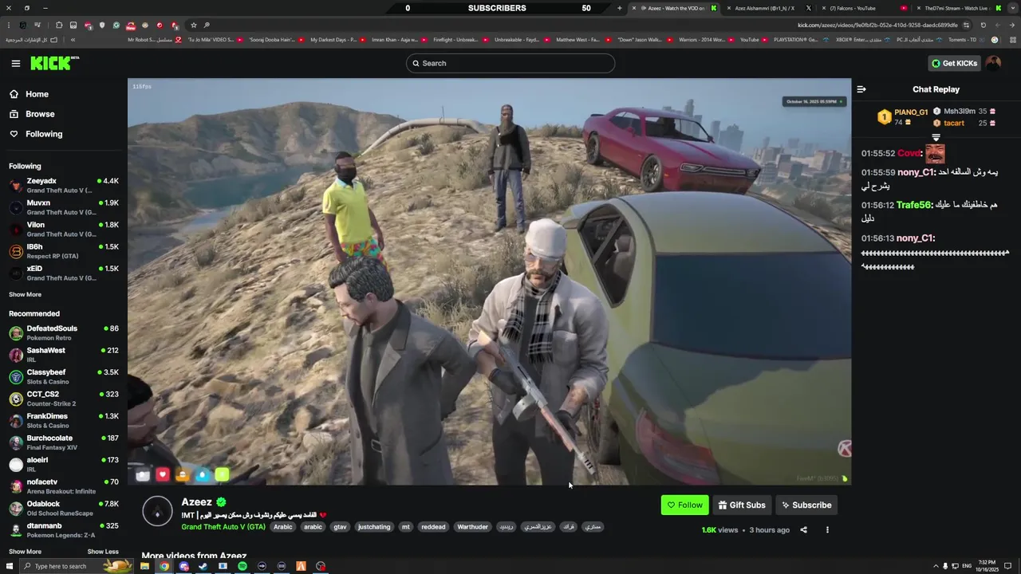Open CCT_CS2 recommended channel
This screenshot has width=1021, height=574.
(x=64, y=399)
